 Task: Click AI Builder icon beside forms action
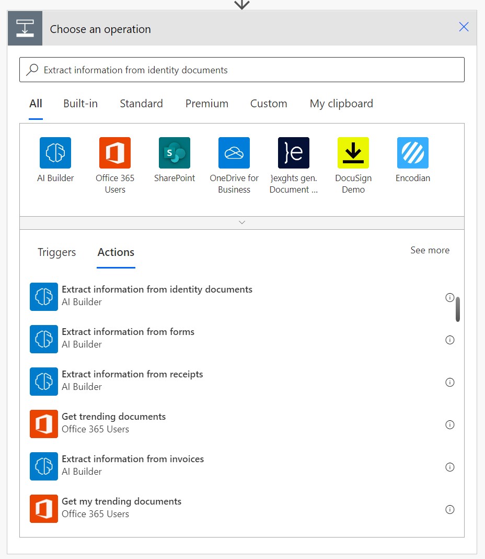[44, 339]
